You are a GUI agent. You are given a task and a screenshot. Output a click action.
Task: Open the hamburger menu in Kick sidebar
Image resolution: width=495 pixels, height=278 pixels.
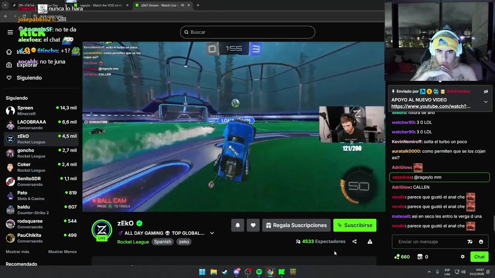[10, 32]
